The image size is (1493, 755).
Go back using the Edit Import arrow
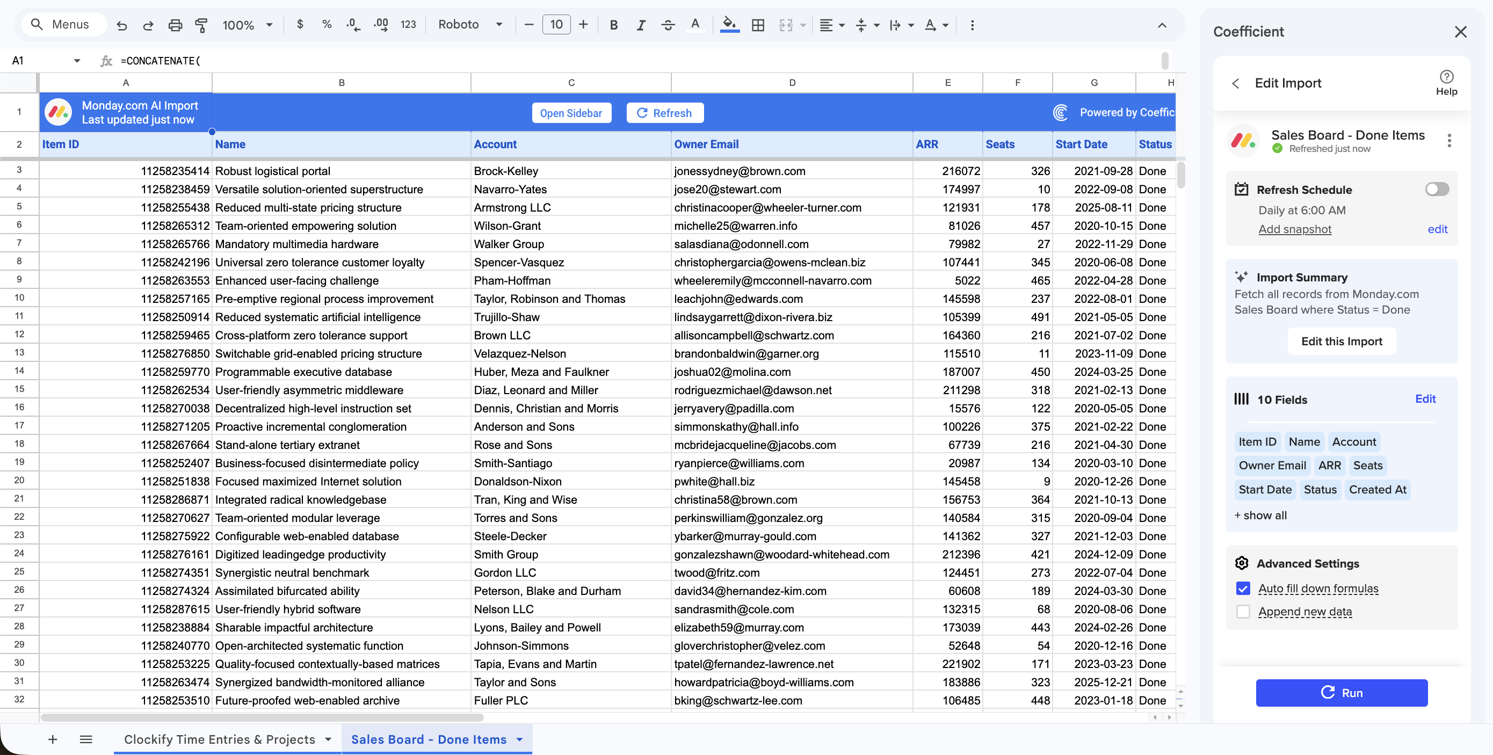coord(1236,83)
